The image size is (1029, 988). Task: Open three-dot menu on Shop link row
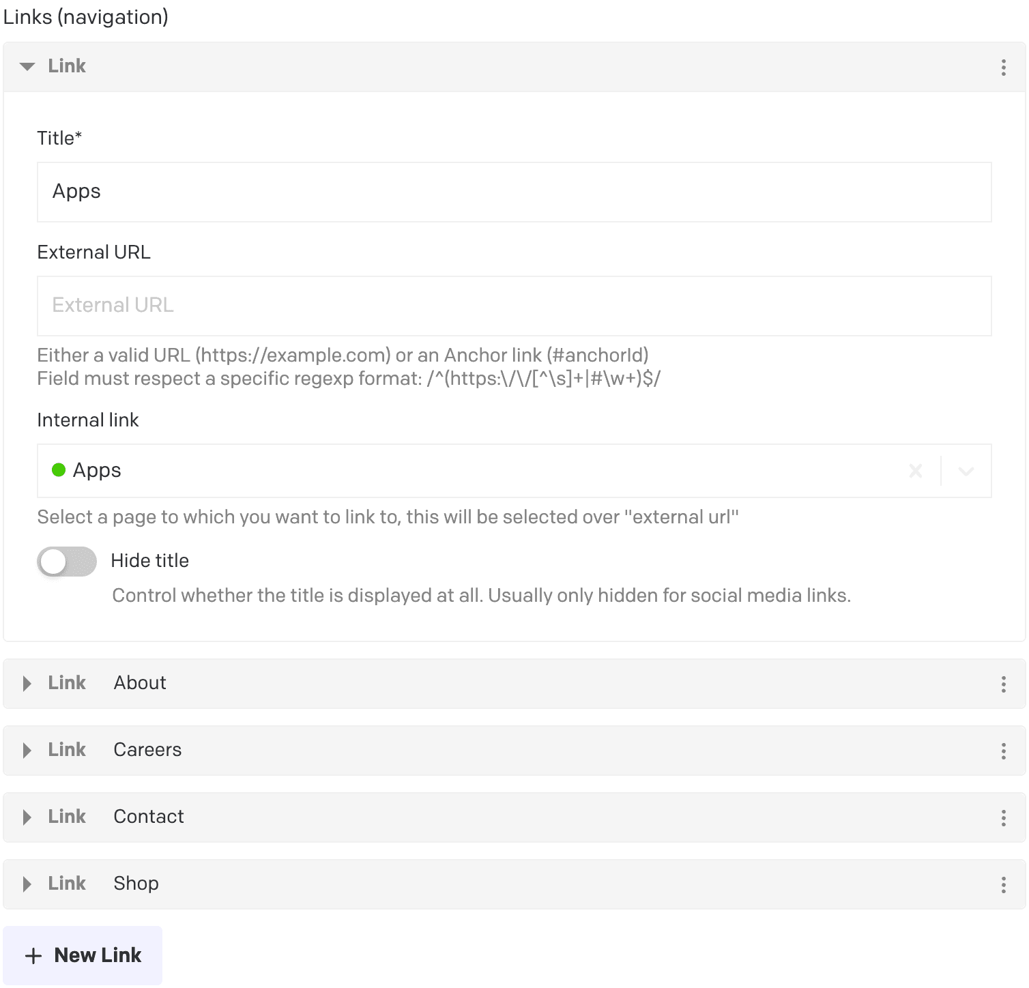click(1003, 884)
